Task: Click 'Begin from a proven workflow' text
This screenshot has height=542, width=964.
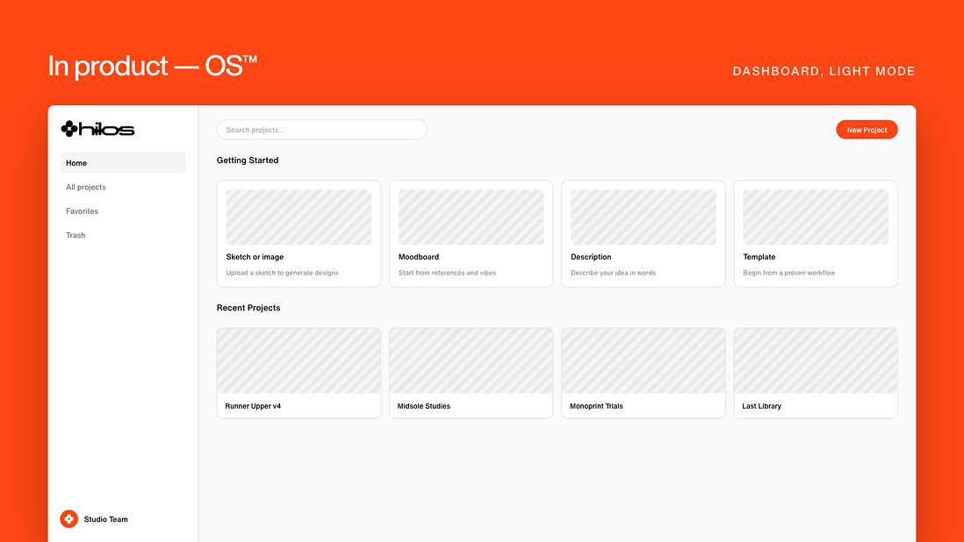Action: [x=788, y=273]
